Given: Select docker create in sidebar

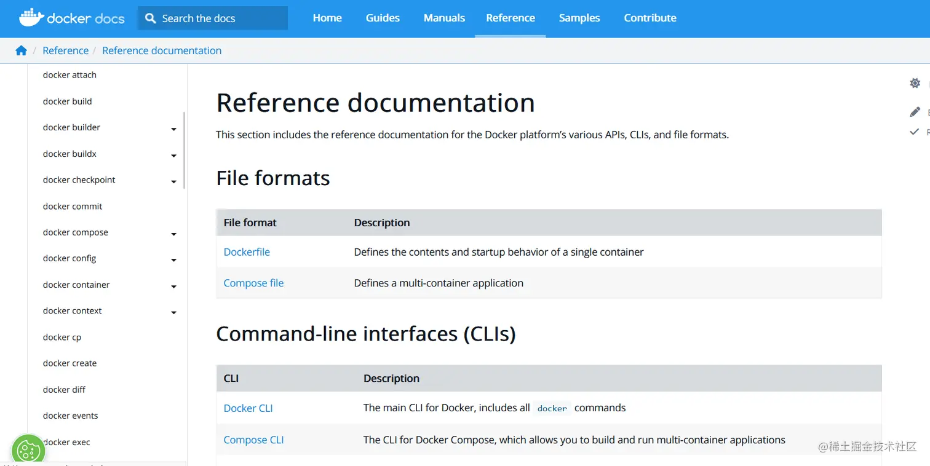Looking at the screenshot, I should [x=70, y=363].
